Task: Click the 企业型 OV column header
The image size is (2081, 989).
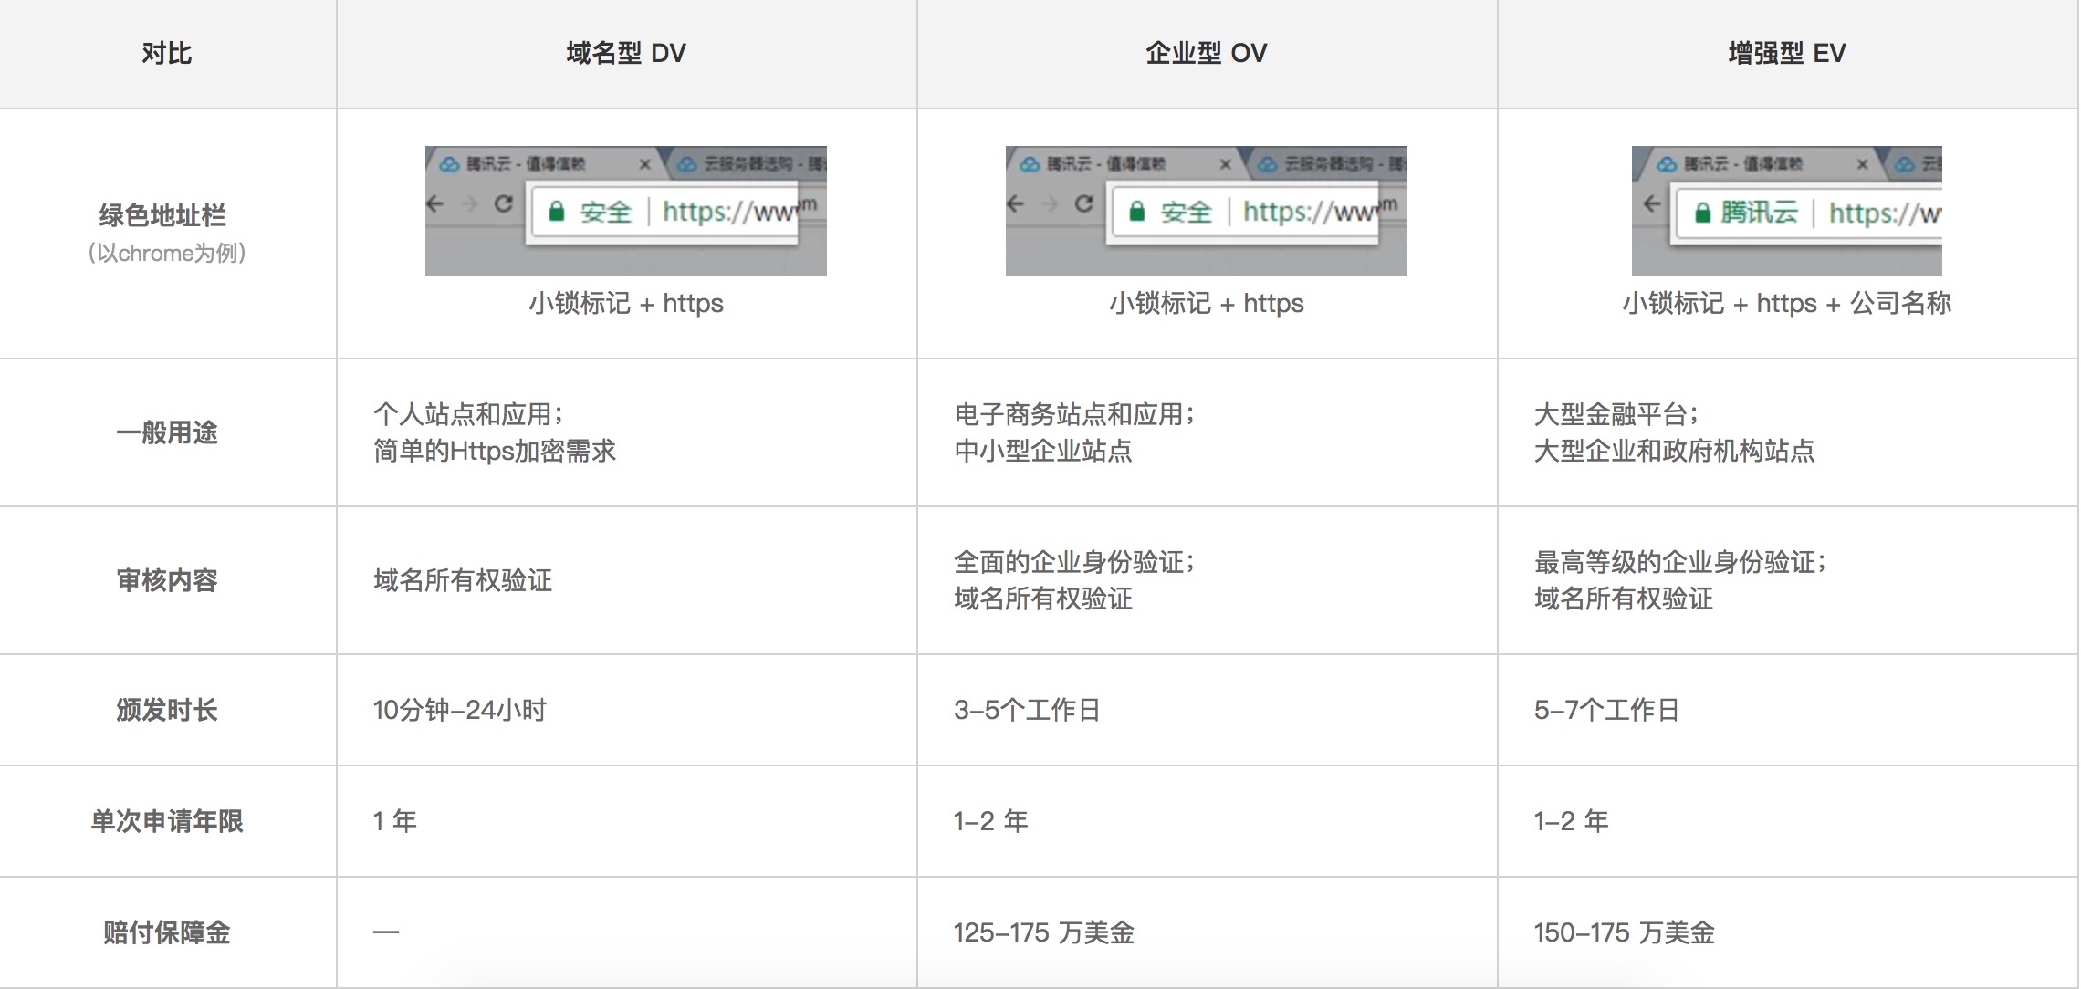Action: (x=1206, y=53)
